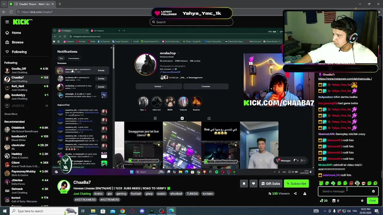
Task: Open recommended clavicular channel
Action: 26,147
